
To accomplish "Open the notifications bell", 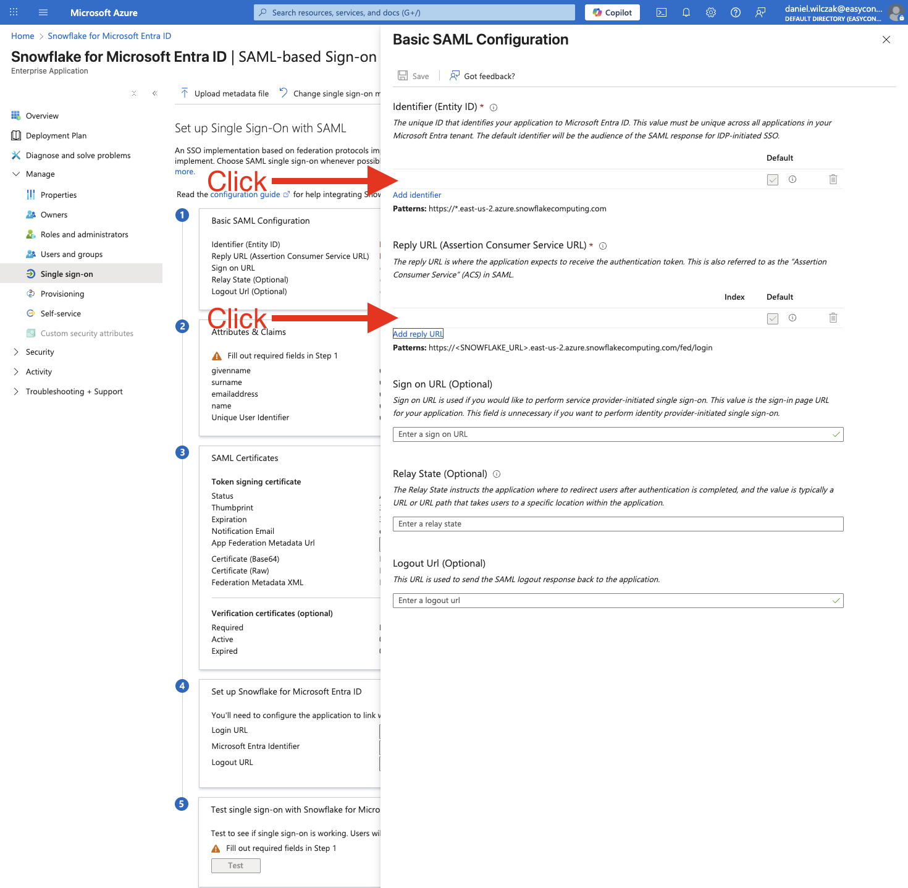I will (686, 12).
